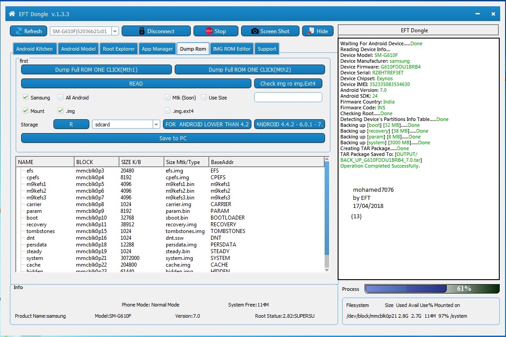Toggle the Mount checkbox

coord(25,111)
